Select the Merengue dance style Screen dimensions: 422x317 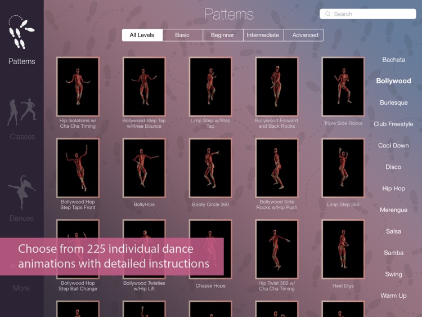(393, 210)
